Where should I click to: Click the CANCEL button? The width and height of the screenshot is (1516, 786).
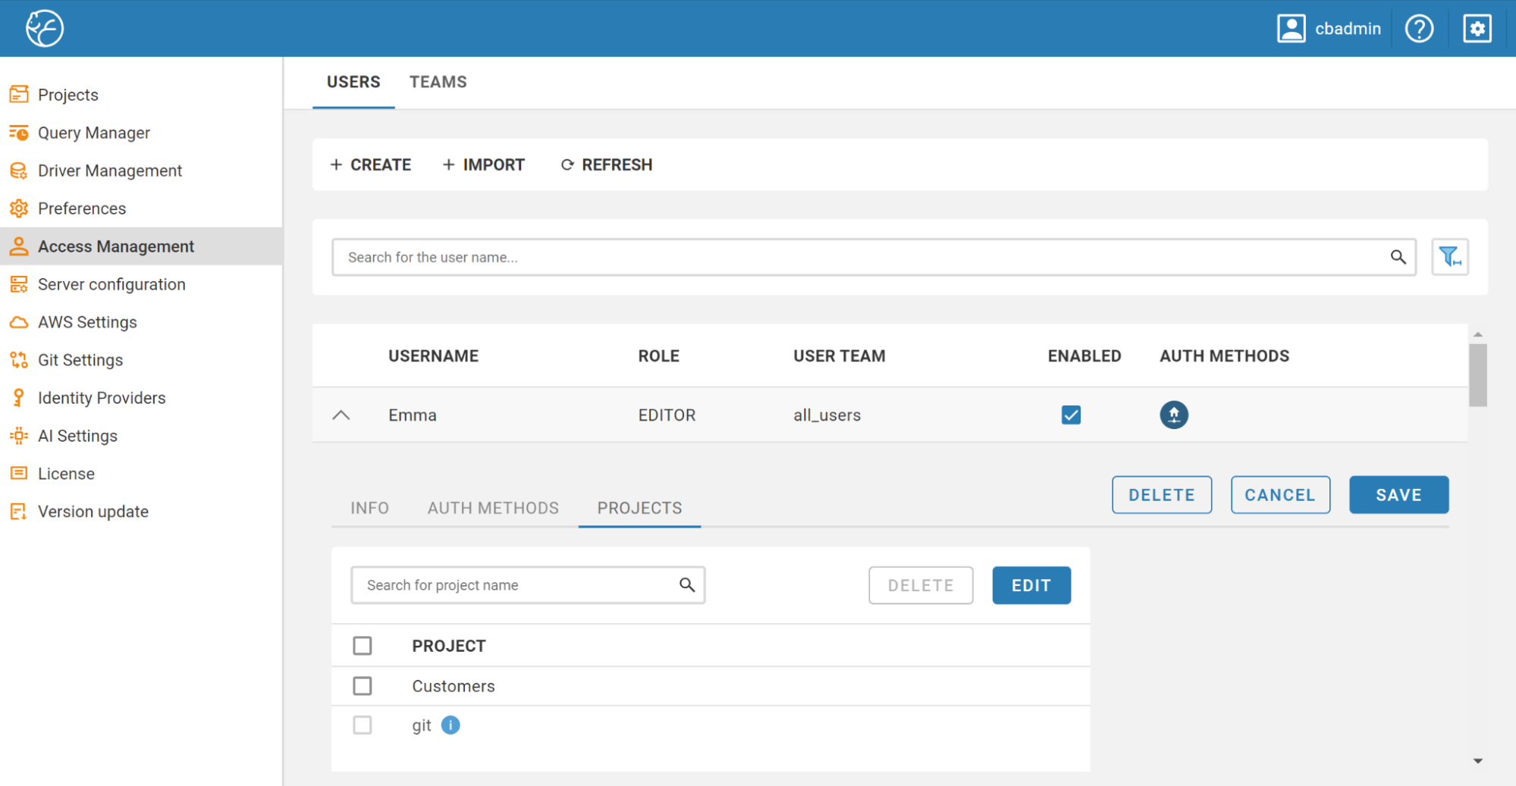1280,495
